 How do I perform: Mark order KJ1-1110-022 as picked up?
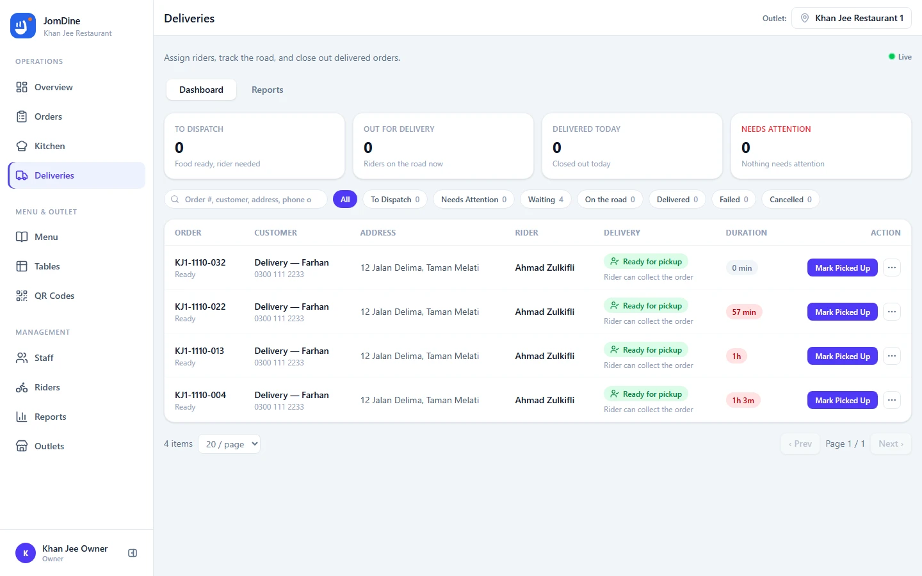843,312
